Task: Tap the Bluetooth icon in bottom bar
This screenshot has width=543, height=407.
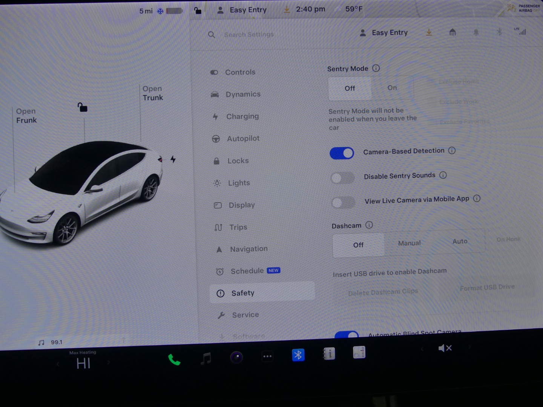Action: [x=298, y=355]
